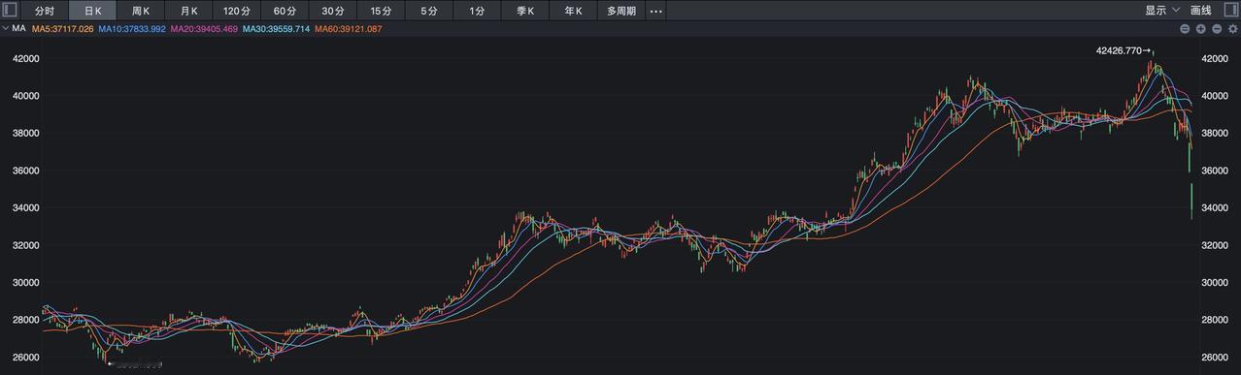The width and height of the screenshot is (1241, 375).
Task: Switch to the 季K quarterly tab
Action: [x=524, y=11]
